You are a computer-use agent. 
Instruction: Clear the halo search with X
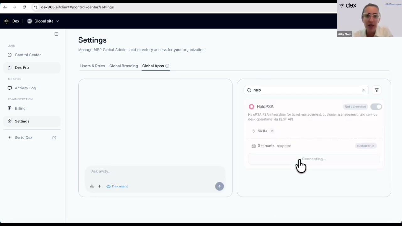coord(363,90)
